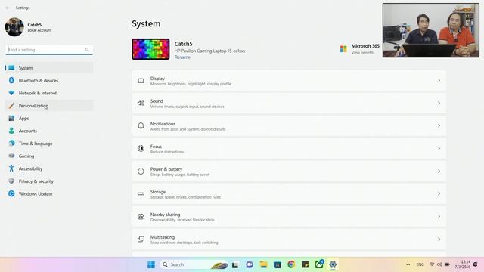Open the Chat app on taskbar

coord(250,264)
